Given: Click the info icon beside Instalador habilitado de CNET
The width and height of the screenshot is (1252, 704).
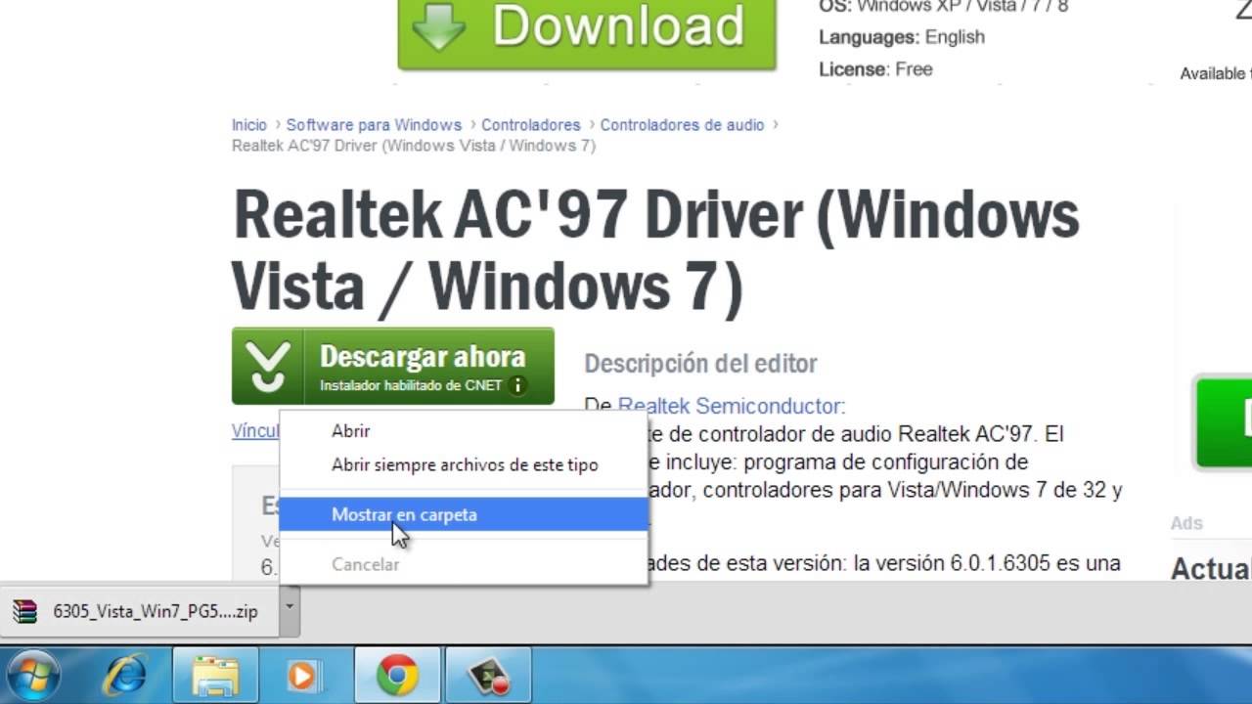Looking at the screenshot, I should [x=518, y=385].
